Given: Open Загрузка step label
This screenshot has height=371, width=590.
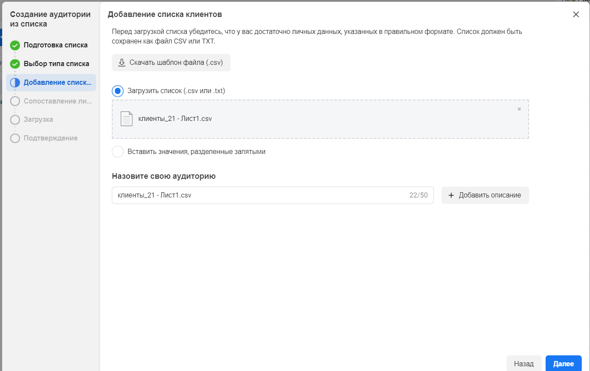Looking at the screenshot, I should point(38,120).
